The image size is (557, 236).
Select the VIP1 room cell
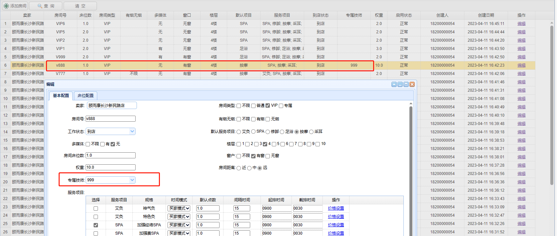(x=60, y=49)
